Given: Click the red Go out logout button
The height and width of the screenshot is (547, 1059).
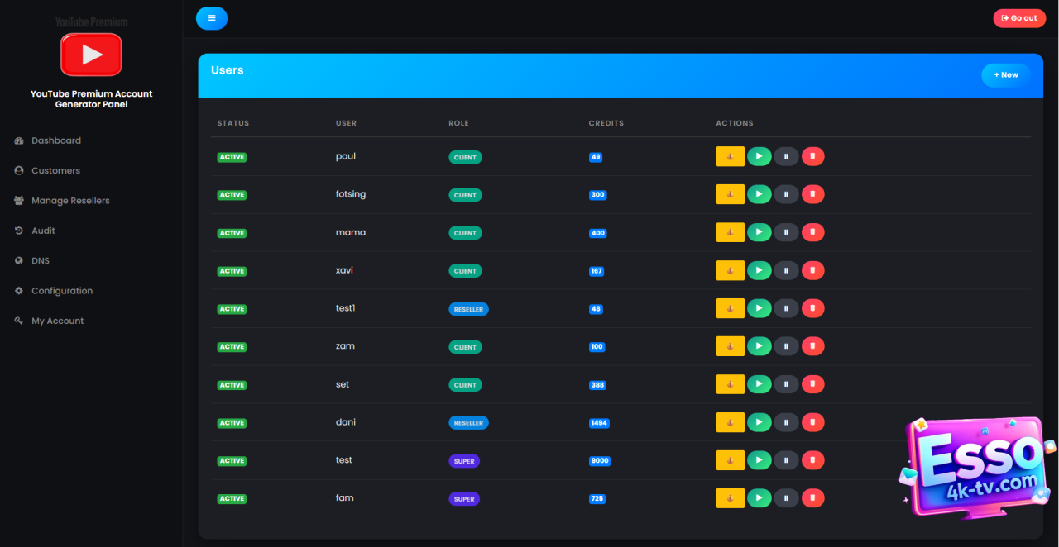Looking at the screenshot, I should pyautogui.click(x=1019, y=18).
